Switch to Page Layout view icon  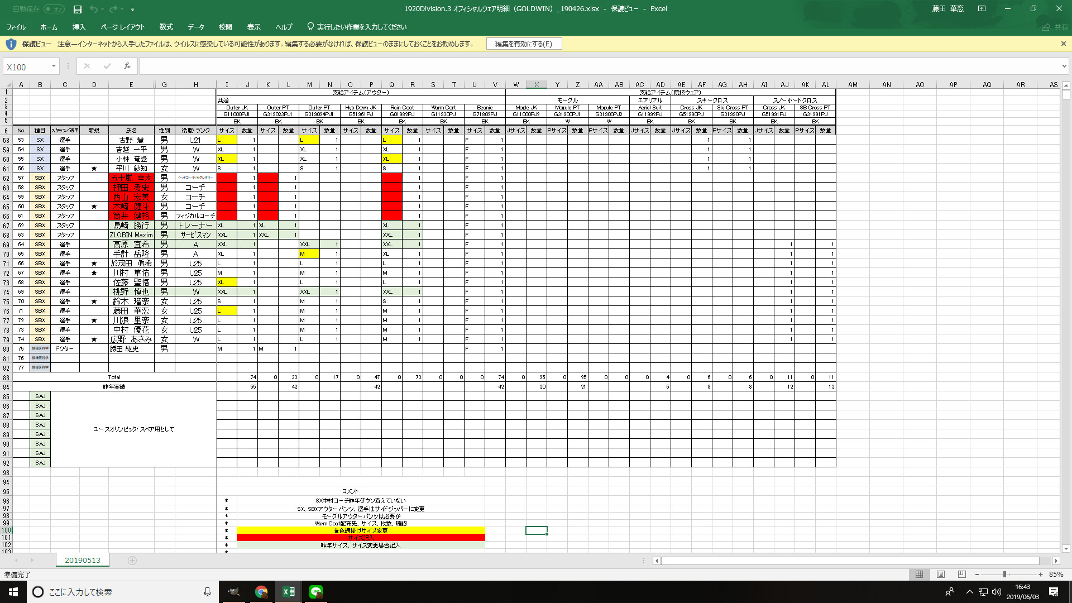[x=941, y=574]
